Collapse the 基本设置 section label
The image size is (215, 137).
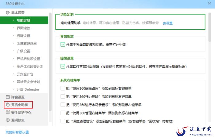click(x=18, y=13)
